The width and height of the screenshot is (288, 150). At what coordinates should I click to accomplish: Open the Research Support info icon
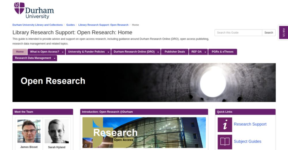[225, 124]
